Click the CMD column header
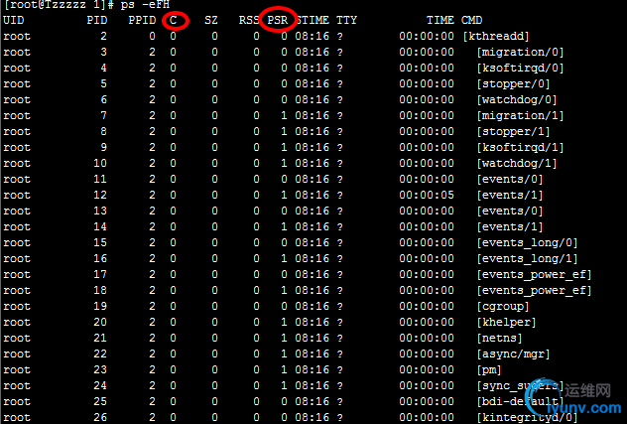 click(471, 20)
